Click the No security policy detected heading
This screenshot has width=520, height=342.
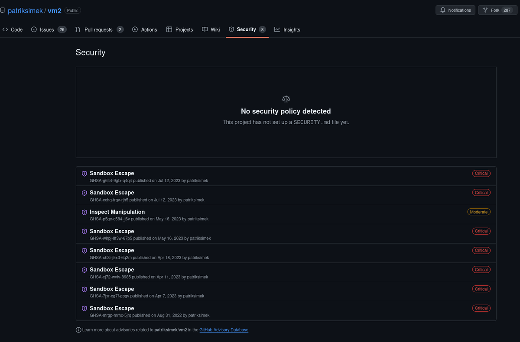tap(286, 111)
